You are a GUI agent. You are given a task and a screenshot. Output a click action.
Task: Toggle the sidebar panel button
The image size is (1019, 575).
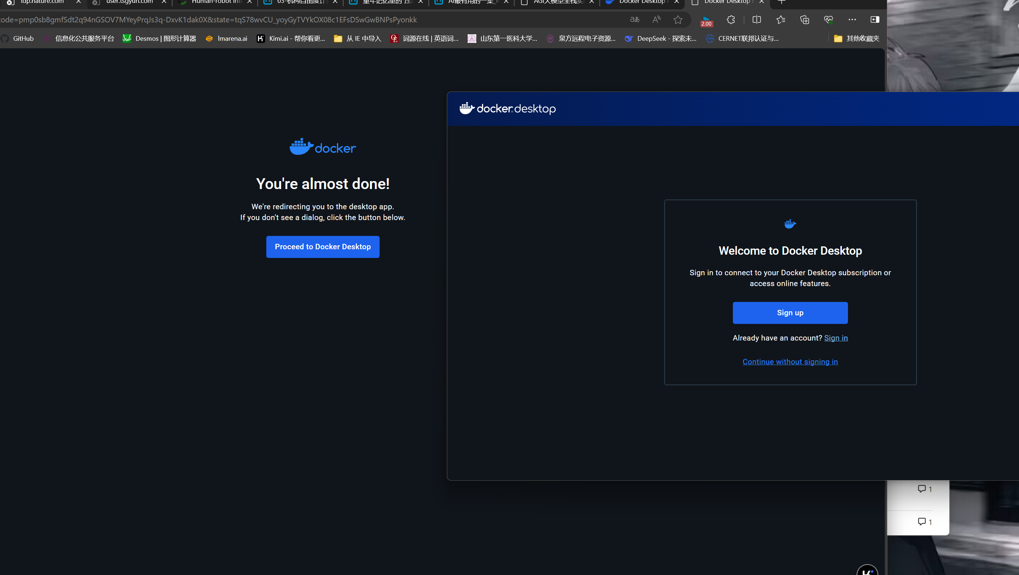pos(875,19)
